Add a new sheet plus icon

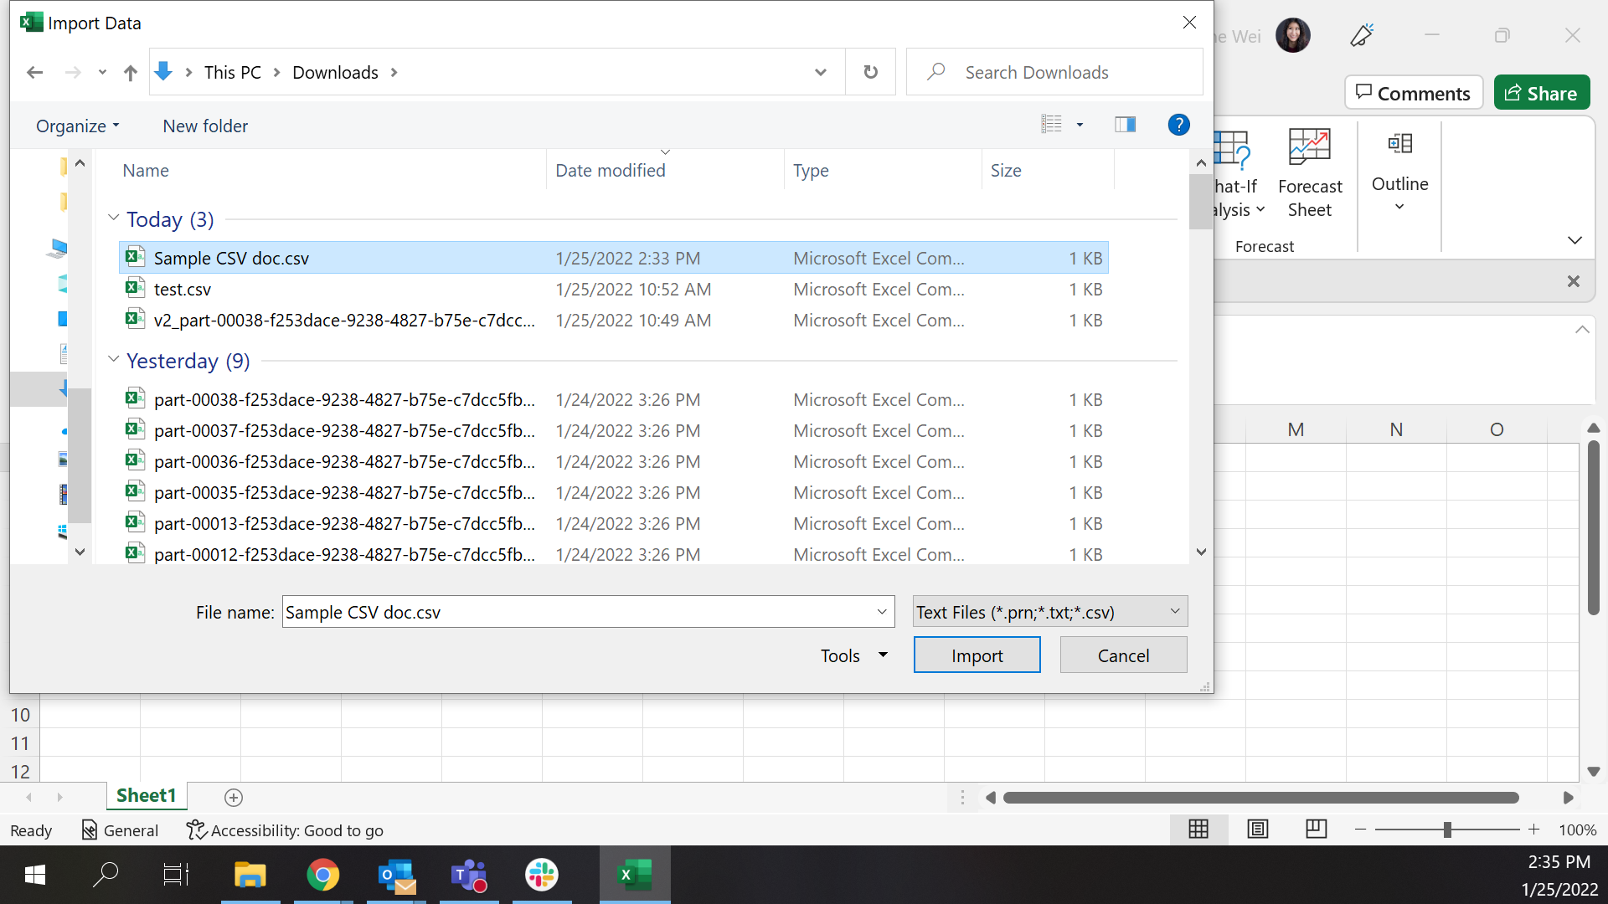pos(234,798)
